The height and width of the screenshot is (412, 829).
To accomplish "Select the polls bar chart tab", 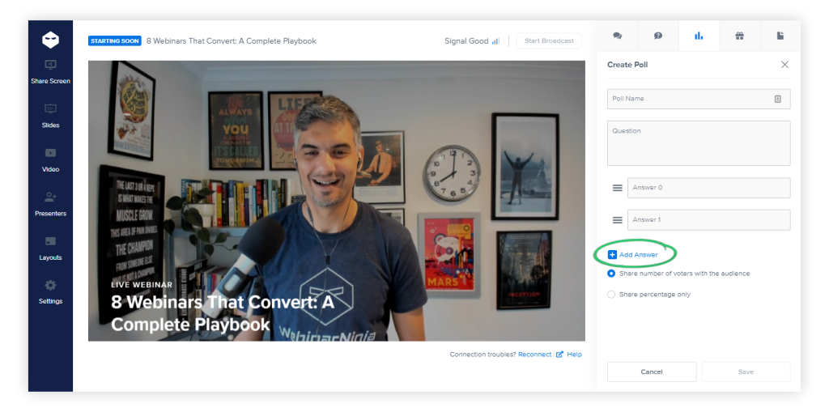I will tap(699, 36).
